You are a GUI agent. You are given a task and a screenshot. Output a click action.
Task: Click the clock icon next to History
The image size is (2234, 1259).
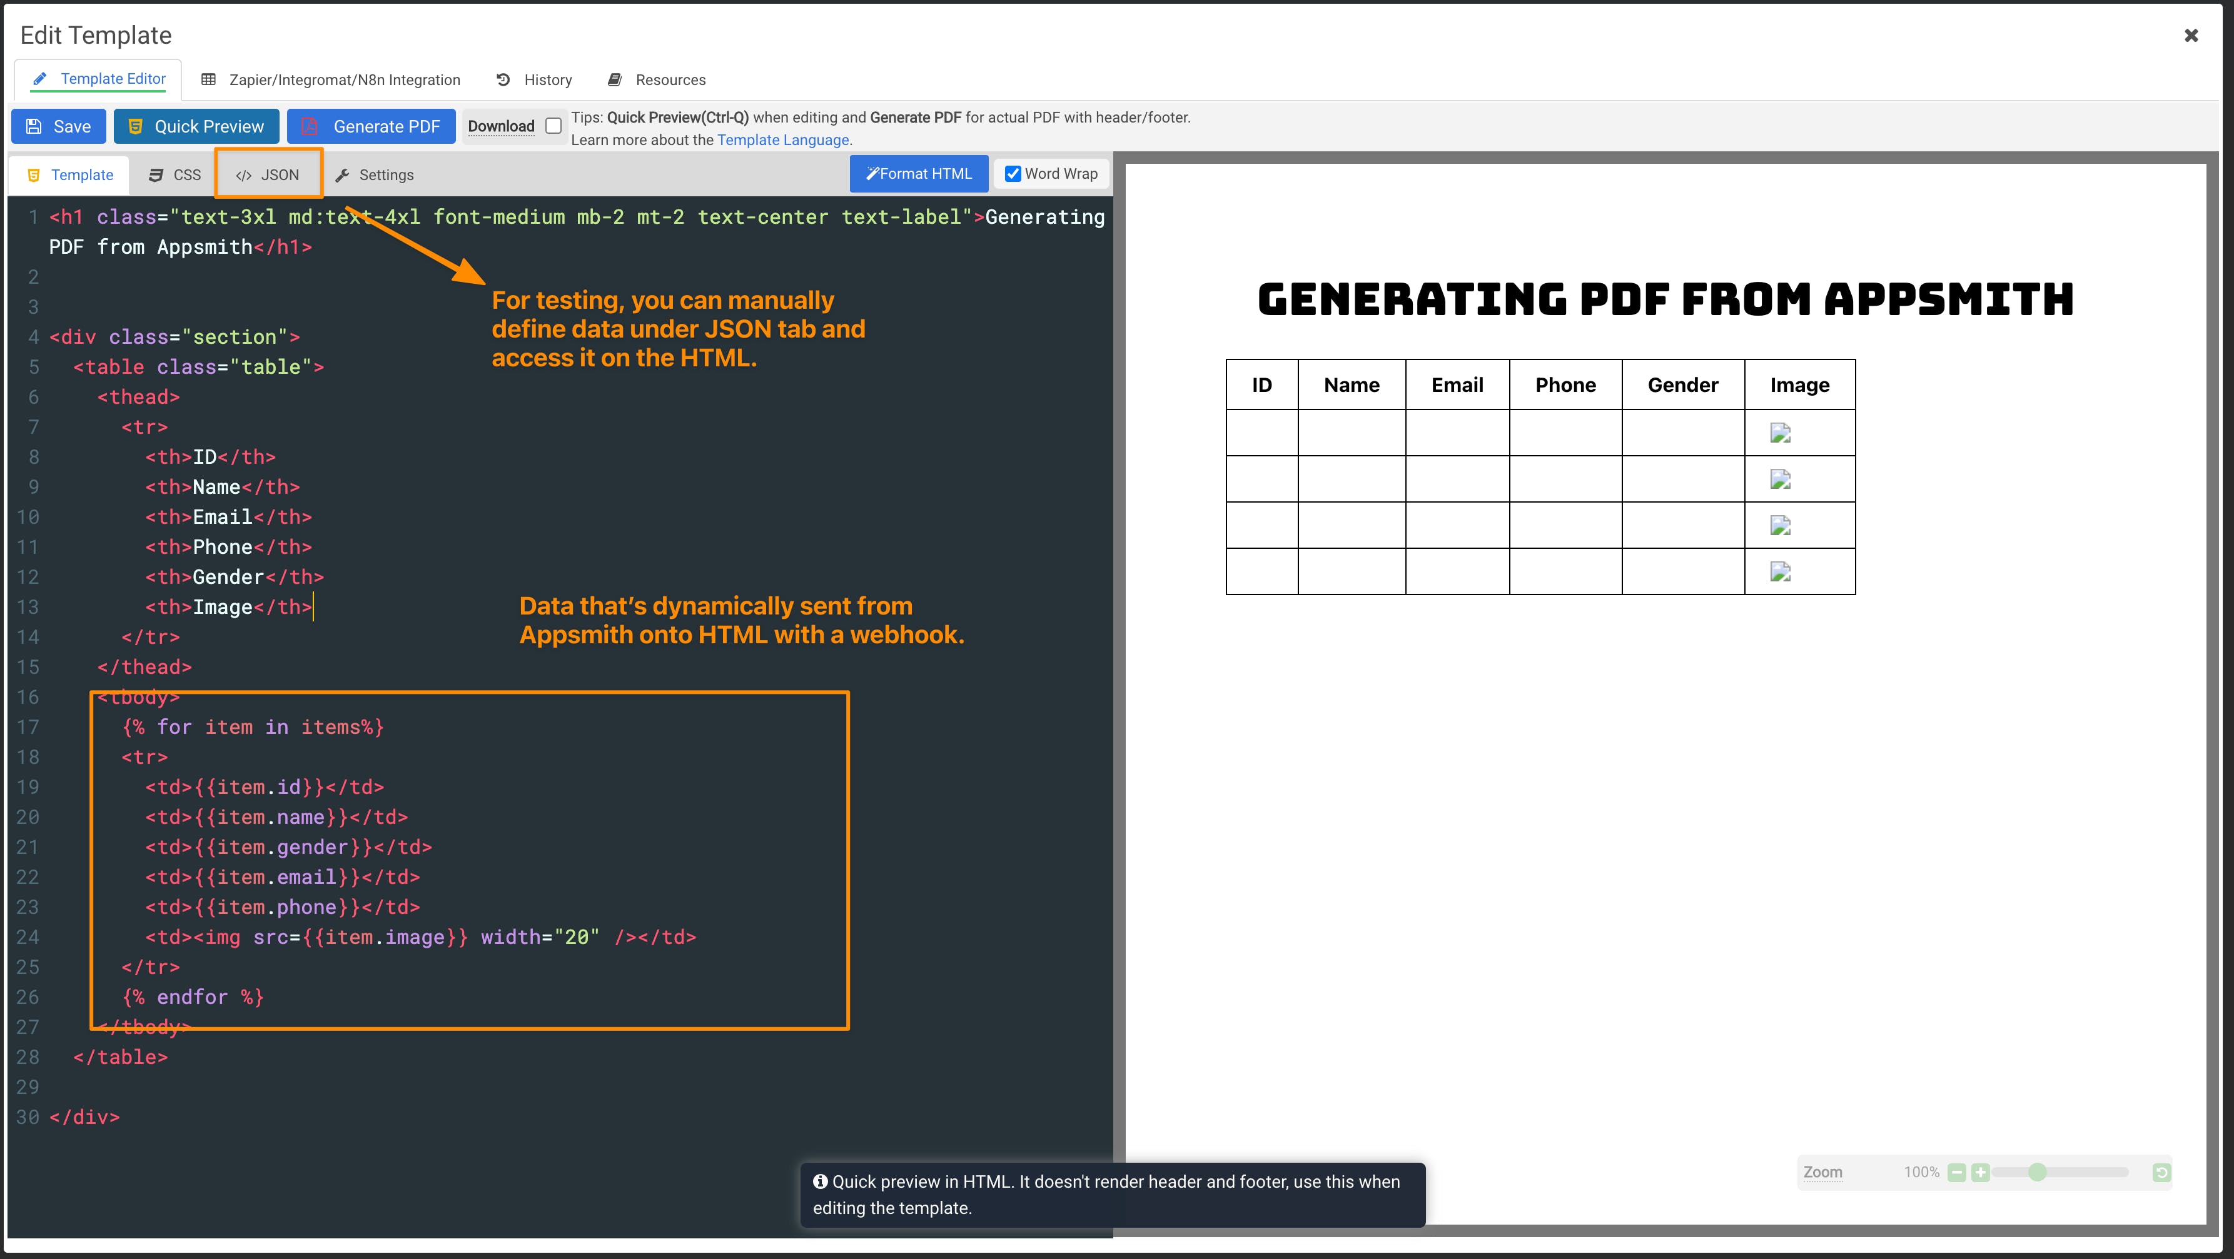[504, 79]
